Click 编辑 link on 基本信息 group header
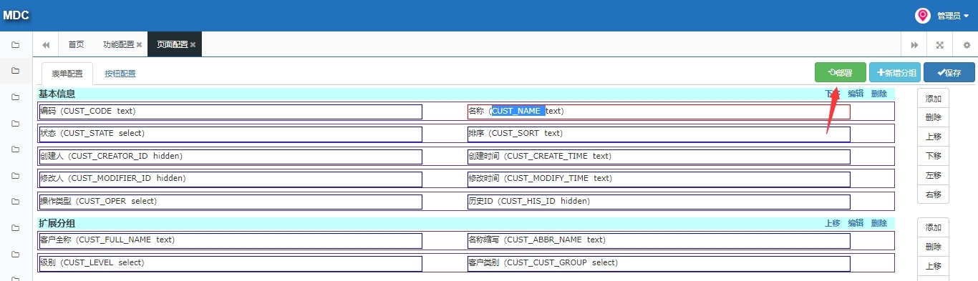Screen dimensions: 978x281 click(x=856, y=94)
